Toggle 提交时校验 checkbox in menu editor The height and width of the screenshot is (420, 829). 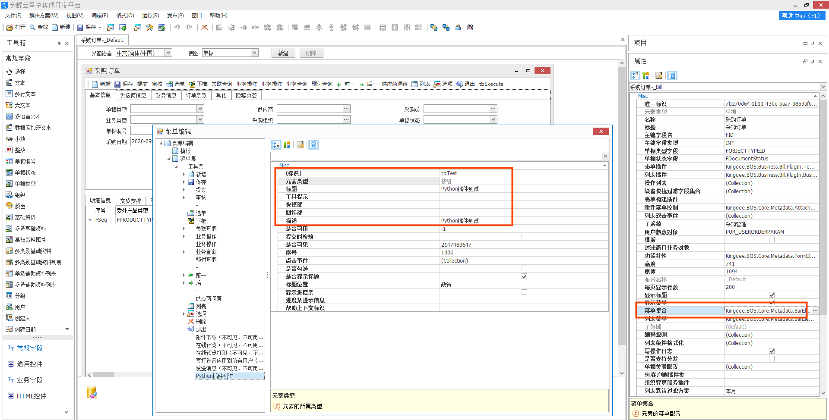524,236
